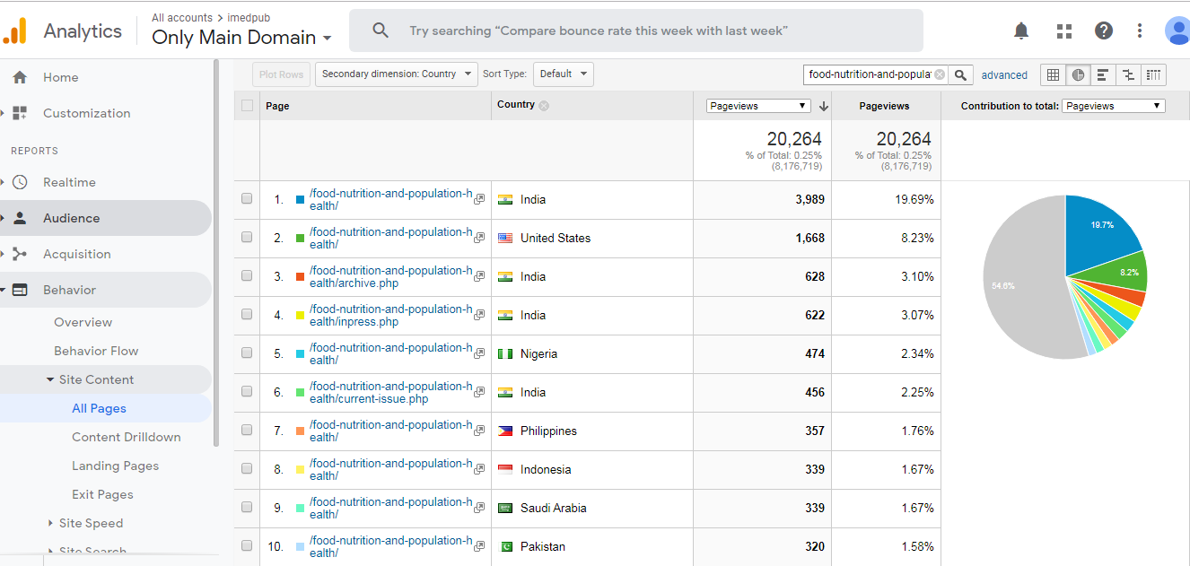
Task: Go to Behavior Flow in sidebar
Action: click(x=96, y=351)
